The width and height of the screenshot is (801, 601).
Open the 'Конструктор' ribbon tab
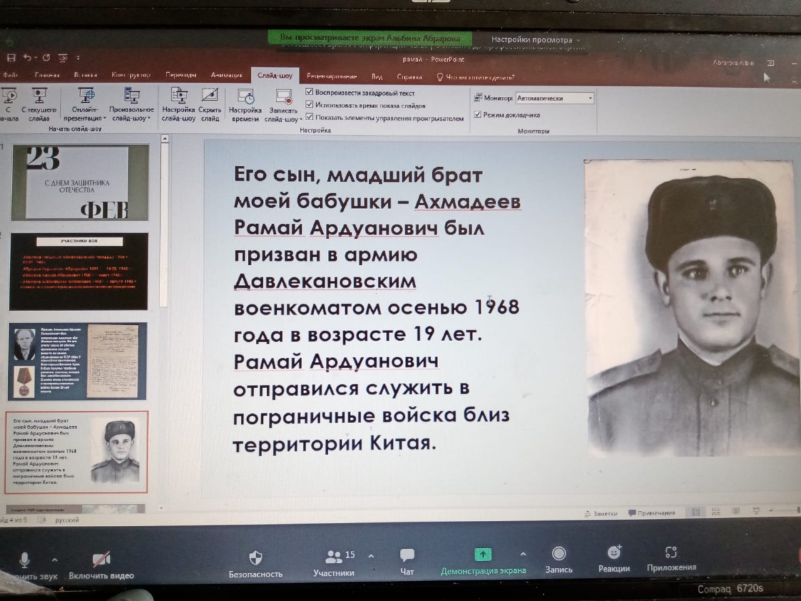[131, 74]
